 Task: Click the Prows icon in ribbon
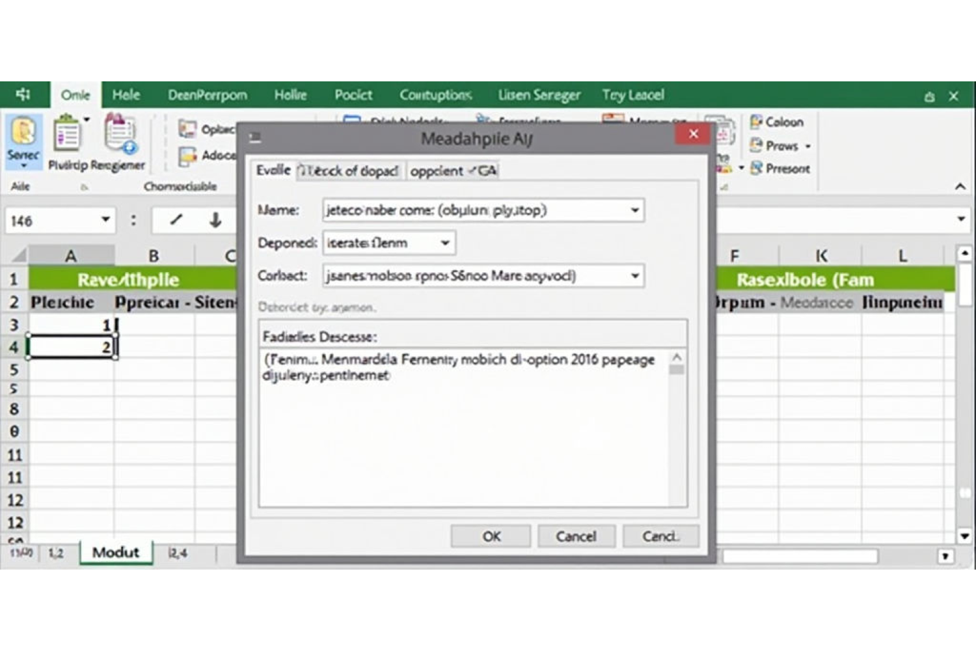[x=756, y=145]
